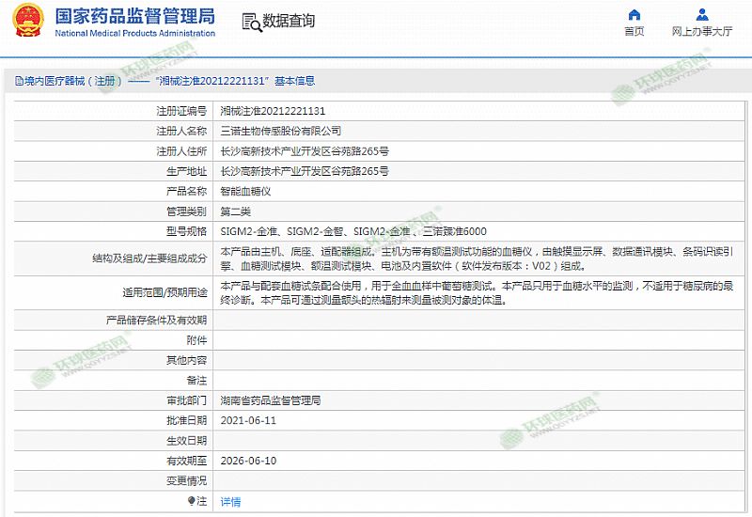Screen dimensions: 752x517
Task: Click the product name 智能血糖仪 cell
Action: point(245,191)
